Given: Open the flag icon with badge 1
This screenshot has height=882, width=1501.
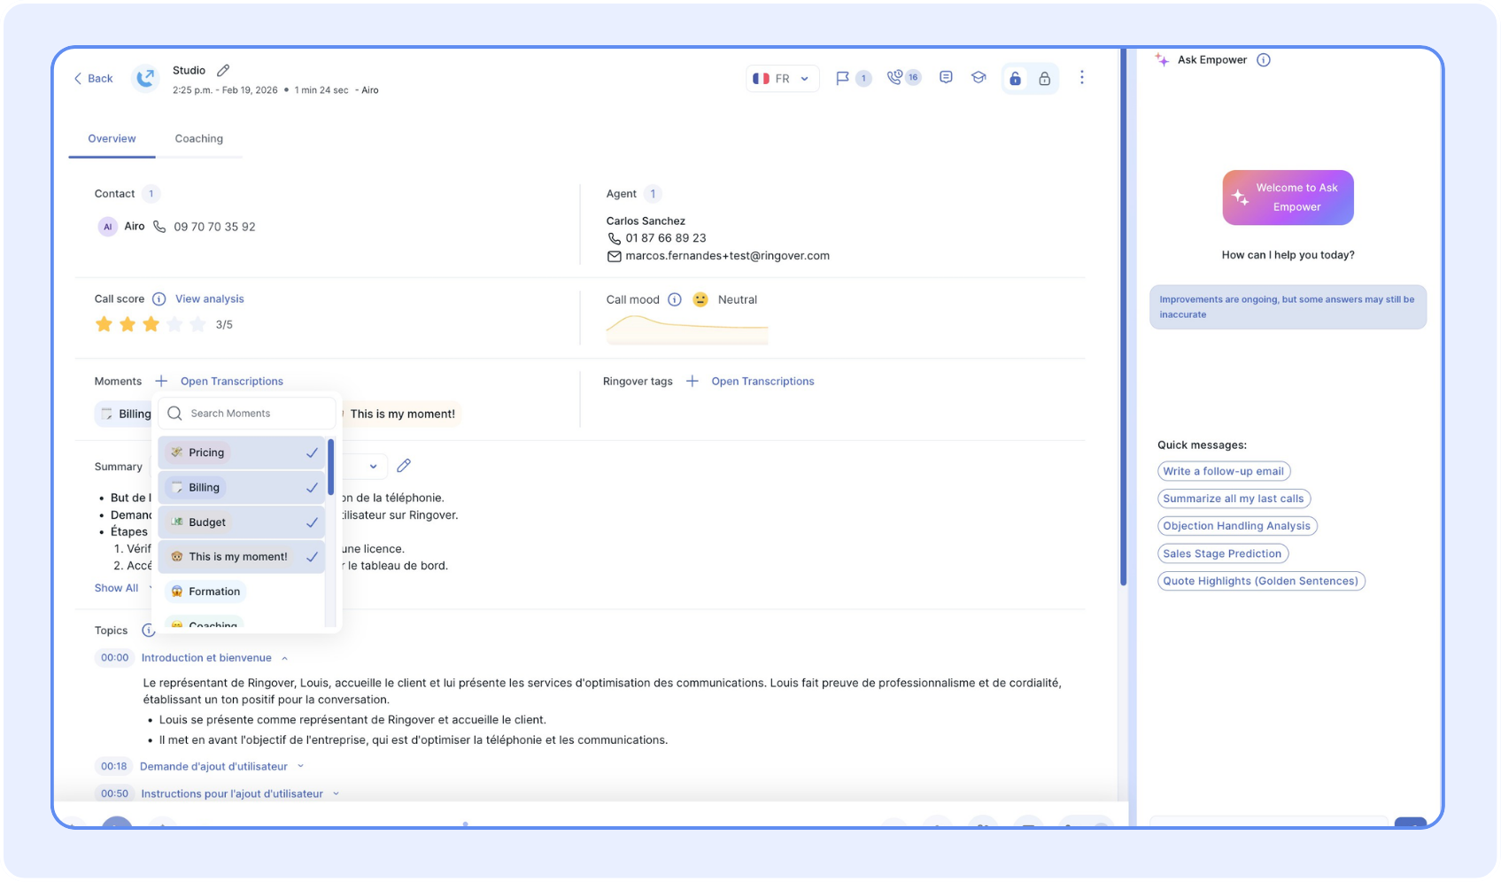Looking at the screenshot, I should click(843, 78).
